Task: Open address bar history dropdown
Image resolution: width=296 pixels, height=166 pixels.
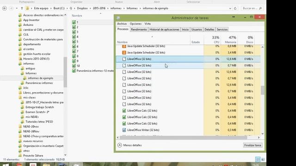Action: tap(230, 8)
